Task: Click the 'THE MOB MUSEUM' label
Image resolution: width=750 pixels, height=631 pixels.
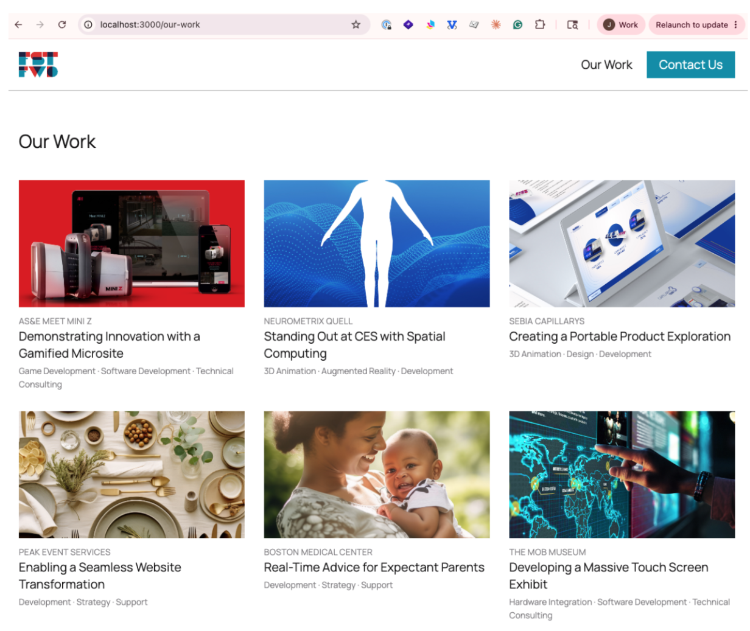Action: (x=548, y=553)
